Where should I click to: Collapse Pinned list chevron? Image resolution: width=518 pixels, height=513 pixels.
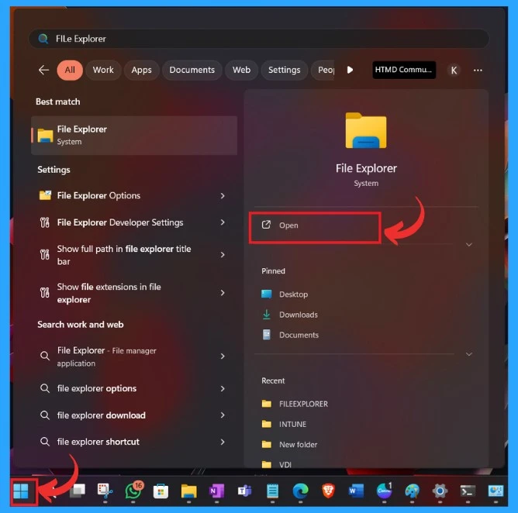pos(469,354)
